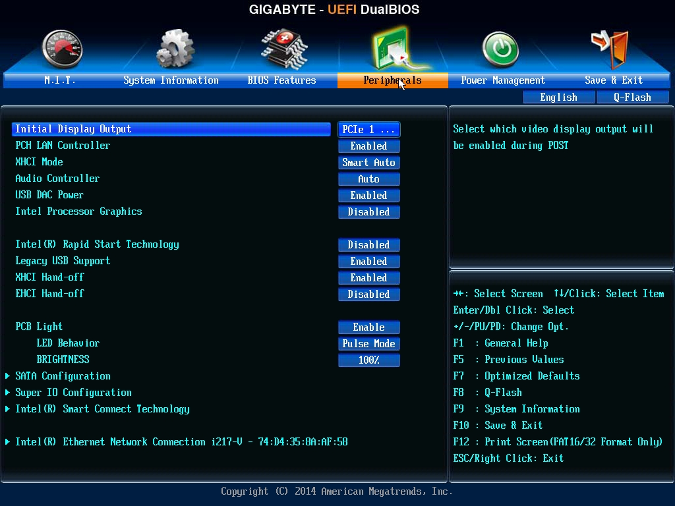
Task: Expand Intel(R) Smart Connect Technology submenu
Action: point(102,408)
